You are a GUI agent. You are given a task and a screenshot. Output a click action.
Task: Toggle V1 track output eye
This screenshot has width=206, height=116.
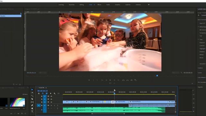coord(51,102)
